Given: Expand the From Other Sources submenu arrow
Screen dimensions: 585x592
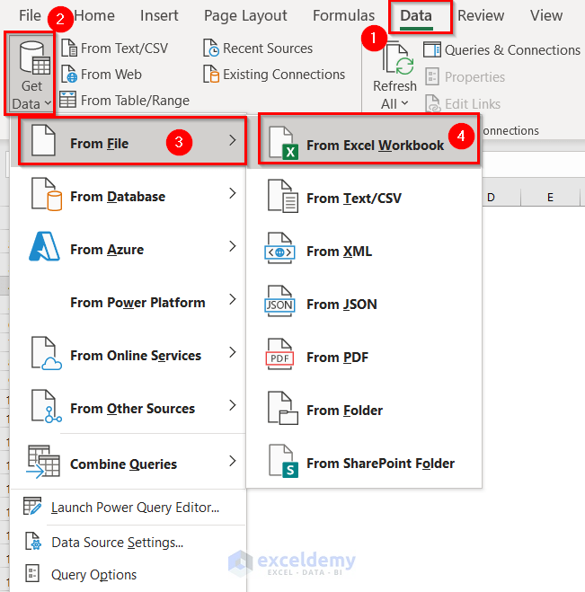Looking at the screenshot, I should (232, 405).
